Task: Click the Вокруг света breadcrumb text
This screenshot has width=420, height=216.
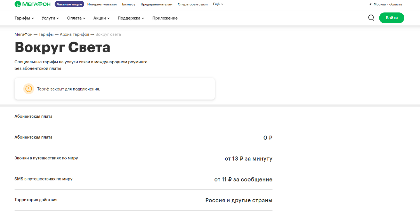Action: pos(108,34)
